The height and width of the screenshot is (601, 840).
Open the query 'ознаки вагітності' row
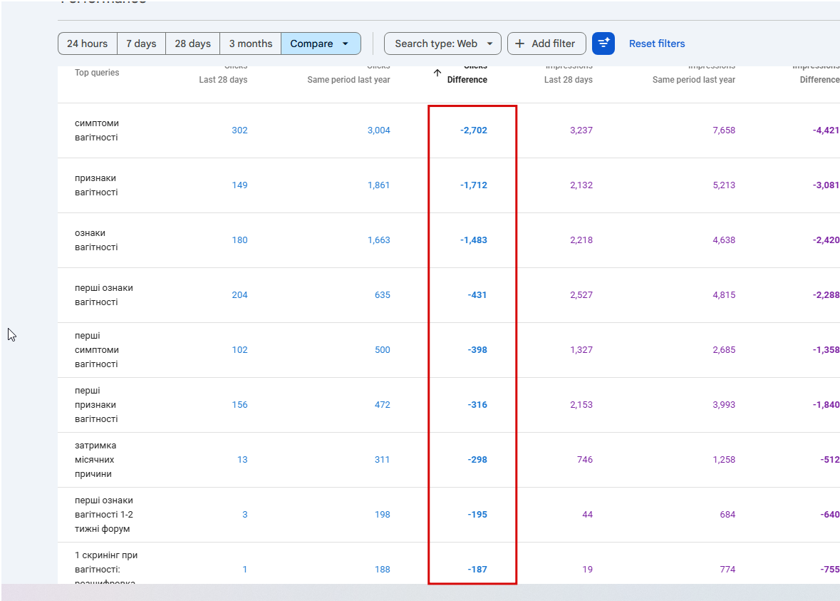pos(449,240)
